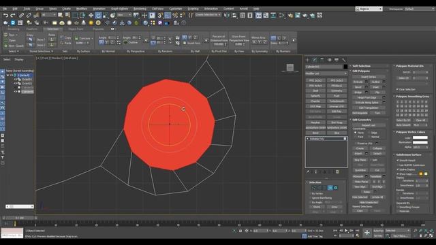The height and width of the screenshot is (245, 436).
Task: Click the Pin Stack icon below modifier stack
Action: pyautogui.click(x=308, y=172)
